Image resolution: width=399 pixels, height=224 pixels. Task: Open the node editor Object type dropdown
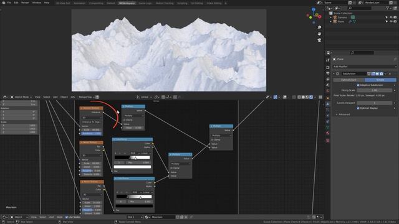coord(19,217)
